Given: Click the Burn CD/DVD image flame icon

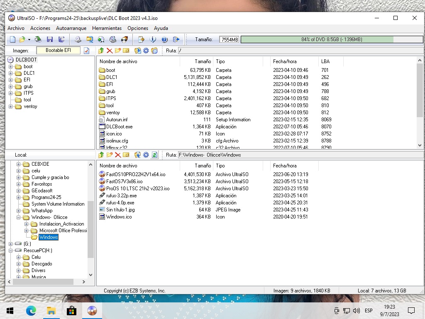Looking at the screenshot, I should [x=125, y=39].
